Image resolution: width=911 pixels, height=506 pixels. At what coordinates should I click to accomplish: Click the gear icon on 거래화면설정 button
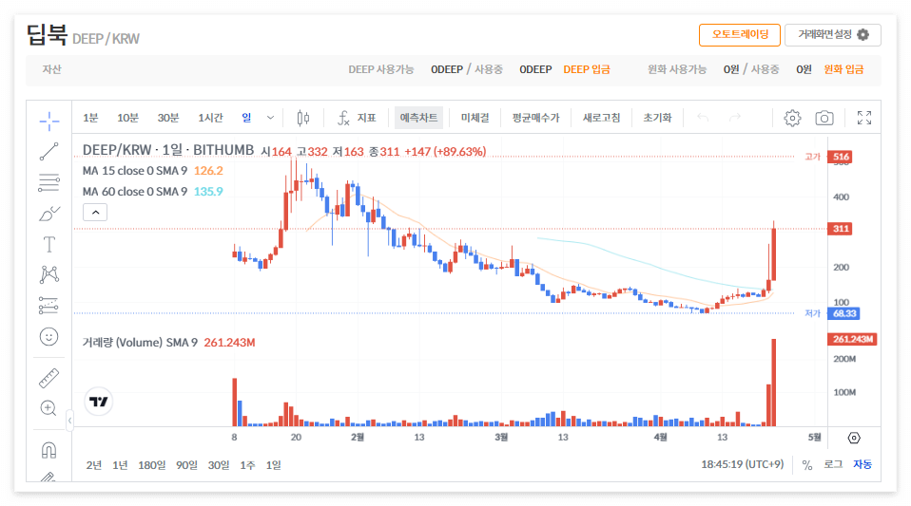[863, 35]
